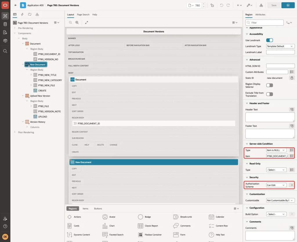The height and width of the screenshot is (242, 297).
Task: Click the sidebar search magnifier icon
Action: click(5, 51)
